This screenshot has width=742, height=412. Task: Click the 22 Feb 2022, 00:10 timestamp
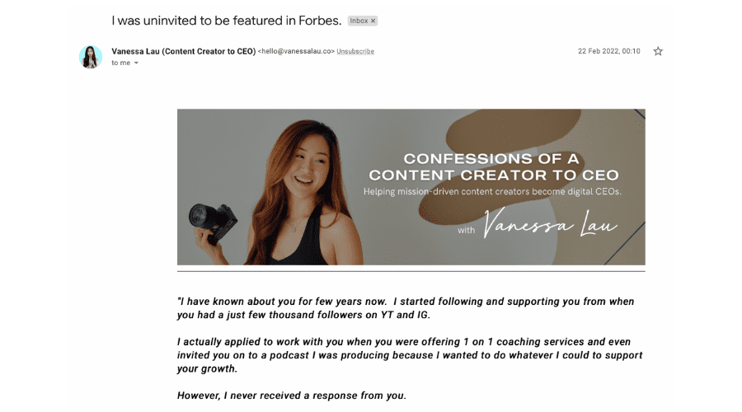pos(608,51)
